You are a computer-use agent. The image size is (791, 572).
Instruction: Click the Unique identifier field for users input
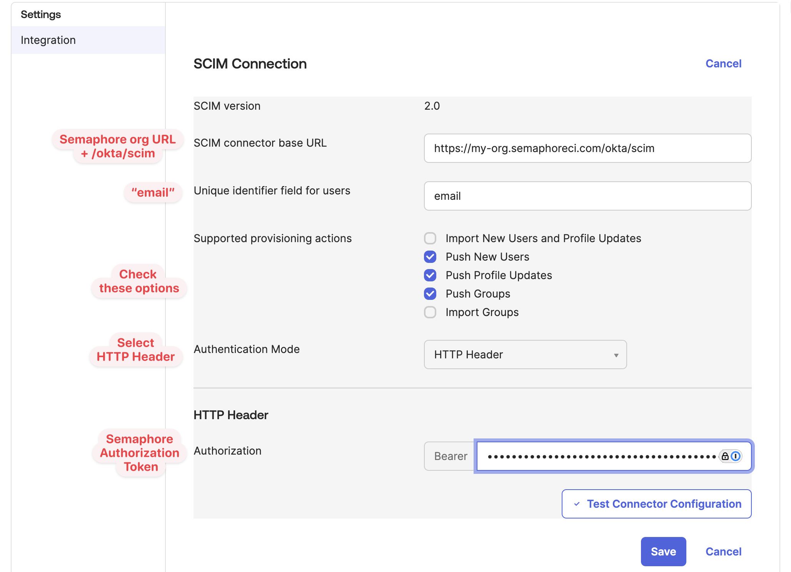587,196
